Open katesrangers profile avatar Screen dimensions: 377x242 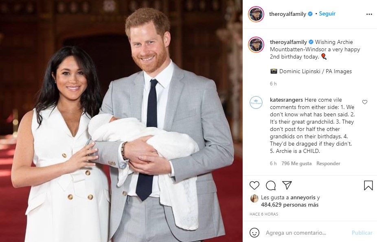click(256, 102)
